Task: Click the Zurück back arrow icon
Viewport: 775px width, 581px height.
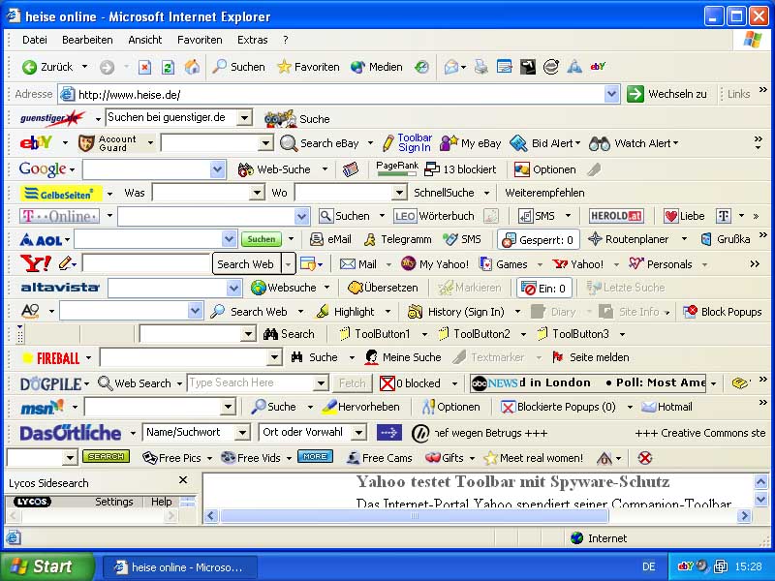Action: coord(30,67)
